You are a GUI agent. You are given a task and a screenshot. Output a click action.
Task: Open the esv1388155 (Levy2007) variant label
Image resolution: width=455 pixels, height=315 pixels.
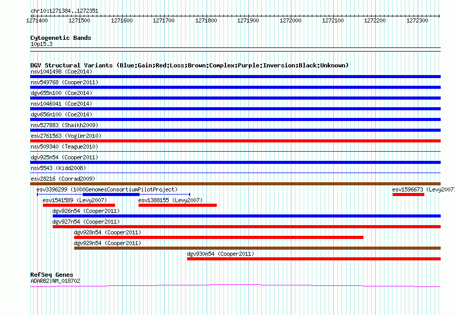[170, 200]
